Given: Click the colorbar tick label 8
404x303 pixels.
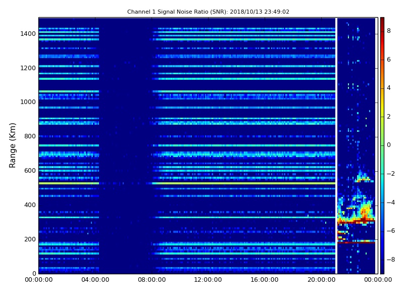Looking at the screenshot, I should tap(389, 31).
